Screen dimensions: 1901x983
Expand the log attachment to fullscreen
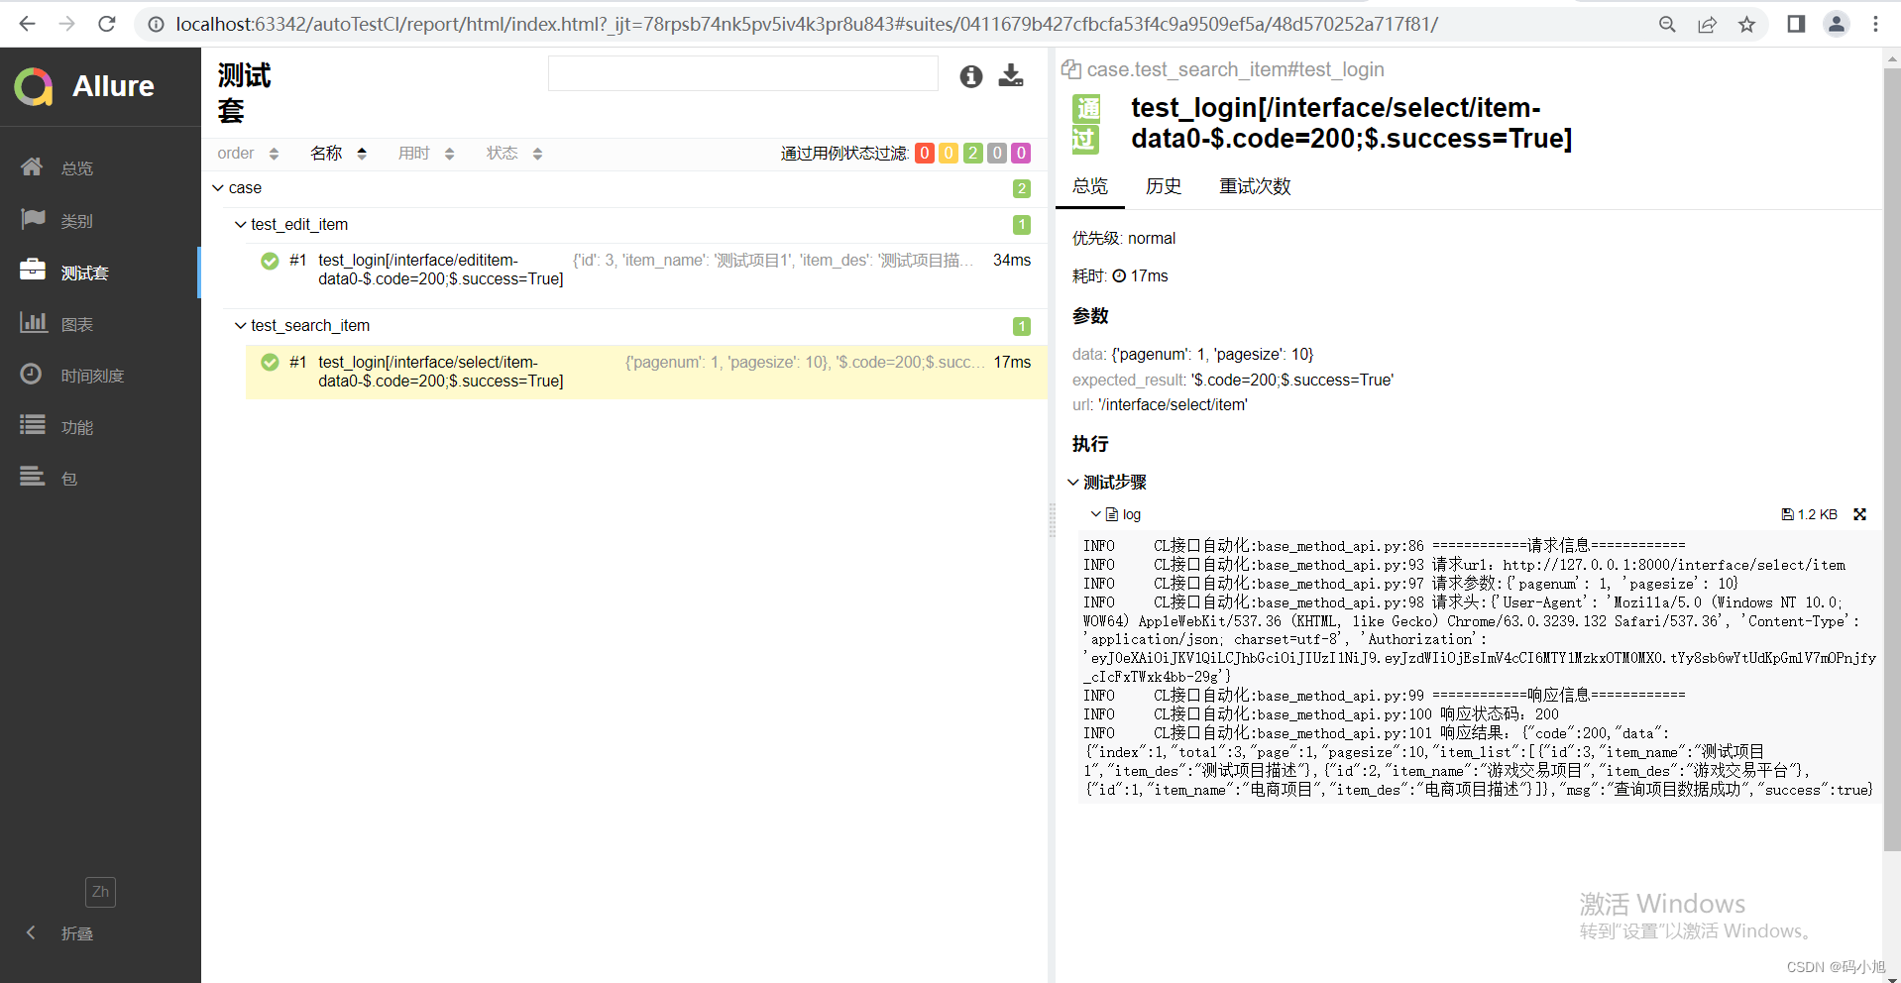[x=1859, y=514]
